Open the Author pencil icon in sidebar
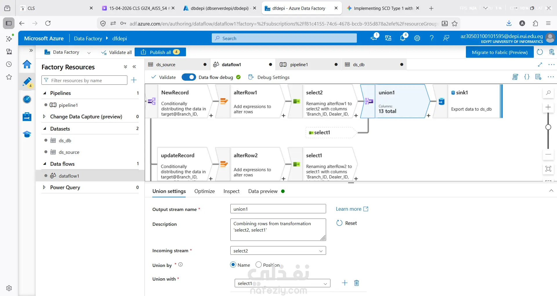 (x=27, y=82)
